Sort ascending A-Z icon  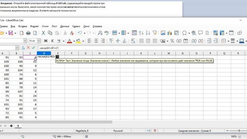pyautogui.click(x=141, y=33)
